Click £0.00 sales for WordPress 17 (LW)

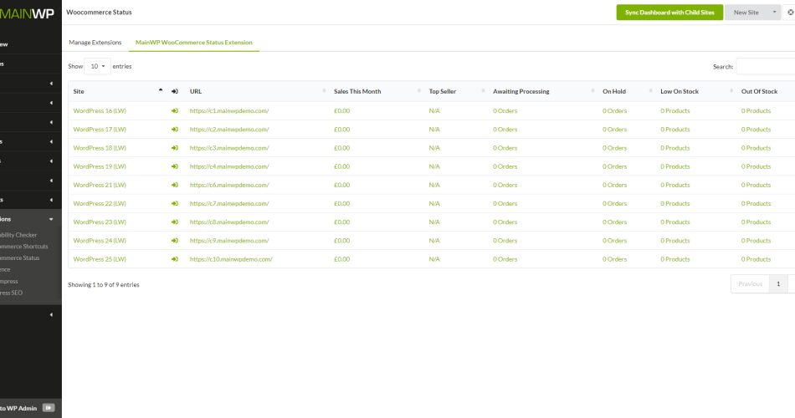341,130
